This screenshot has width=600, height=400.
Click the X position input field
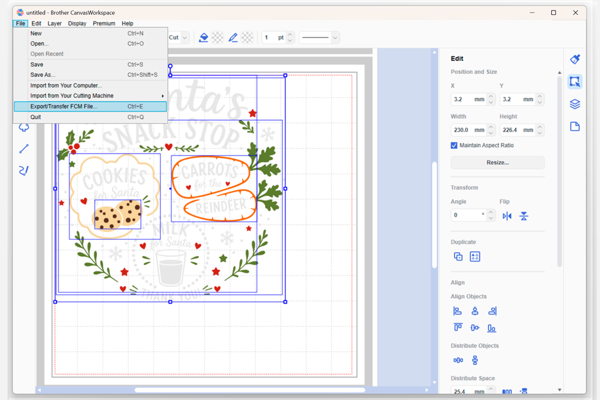(468, 99)
